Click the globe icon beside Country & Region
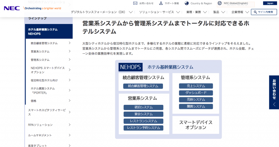 187,3
